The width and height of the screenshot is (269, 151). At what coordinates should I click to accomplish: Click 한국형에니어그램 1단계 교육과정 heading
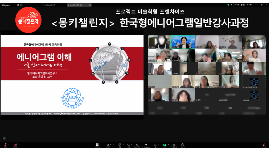[43, 45]
